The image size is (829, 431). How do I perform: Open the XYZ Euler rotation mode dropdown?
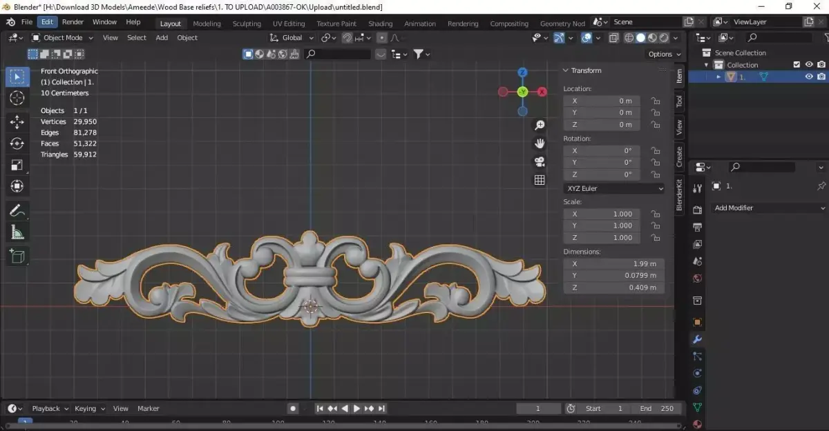click(614, 188)
